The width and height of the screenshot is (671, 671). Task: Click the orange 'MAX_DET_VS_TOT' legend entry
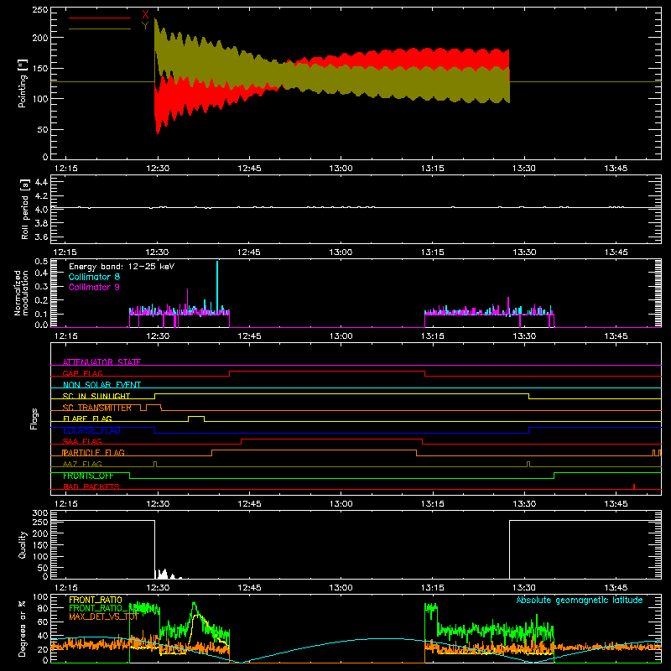click(104, 616)
